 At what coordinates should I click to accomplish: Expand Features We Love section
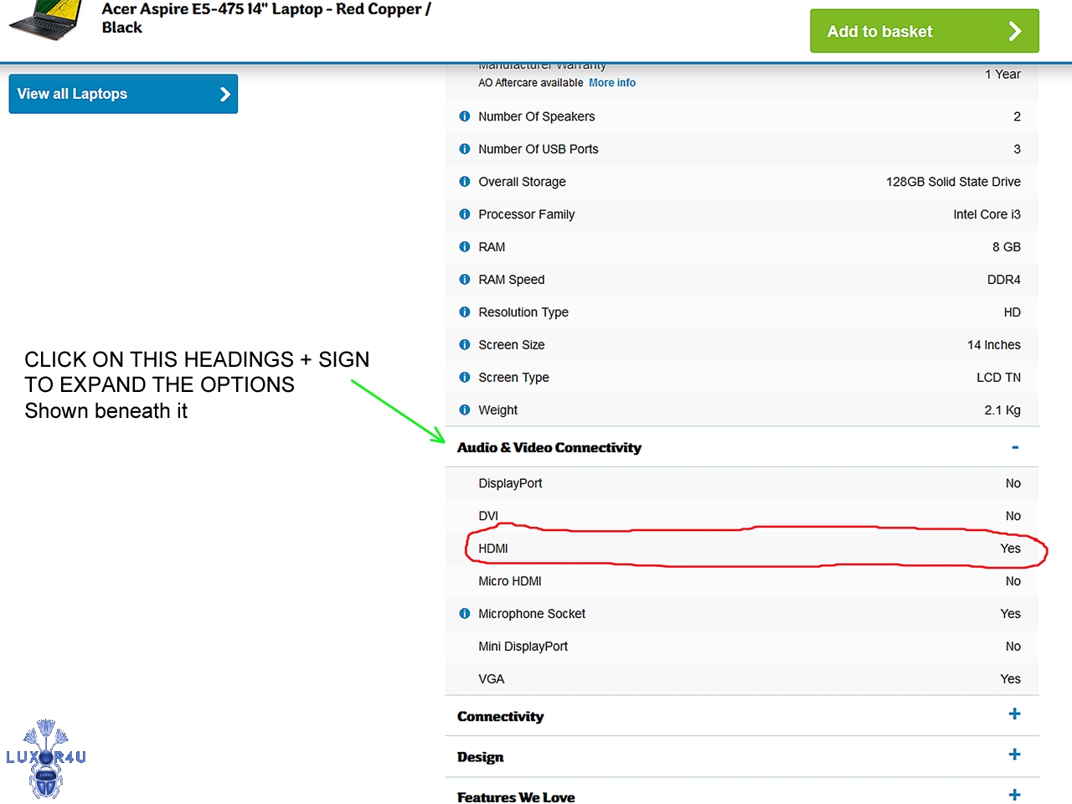tap(1014, 795)
